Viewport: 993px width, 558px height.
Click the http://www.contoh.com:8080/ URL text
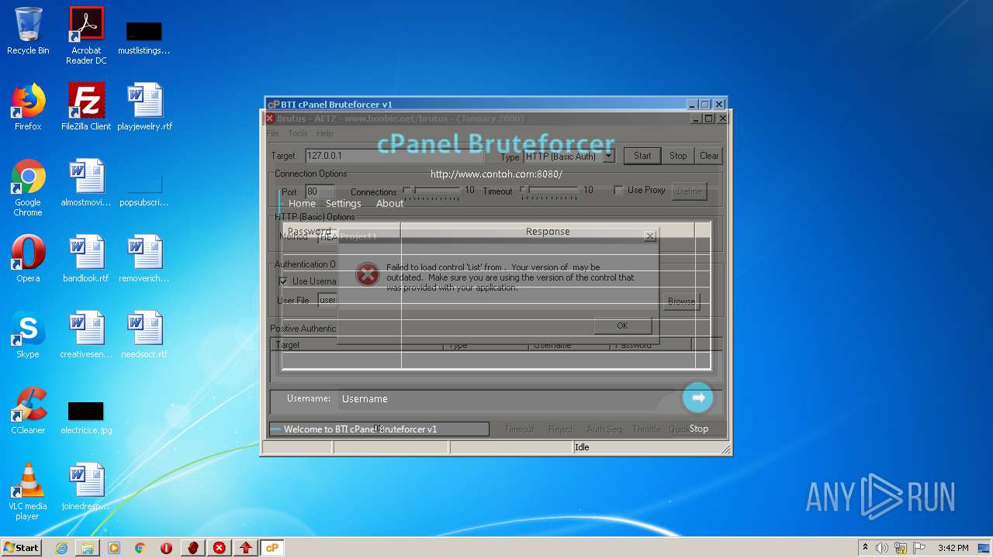click(x=496, y=174)
